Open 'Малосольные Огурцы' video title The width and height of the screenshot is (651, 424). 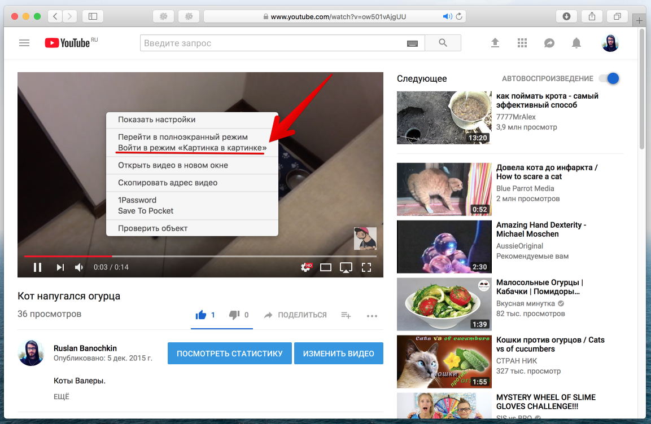[539, 287]
